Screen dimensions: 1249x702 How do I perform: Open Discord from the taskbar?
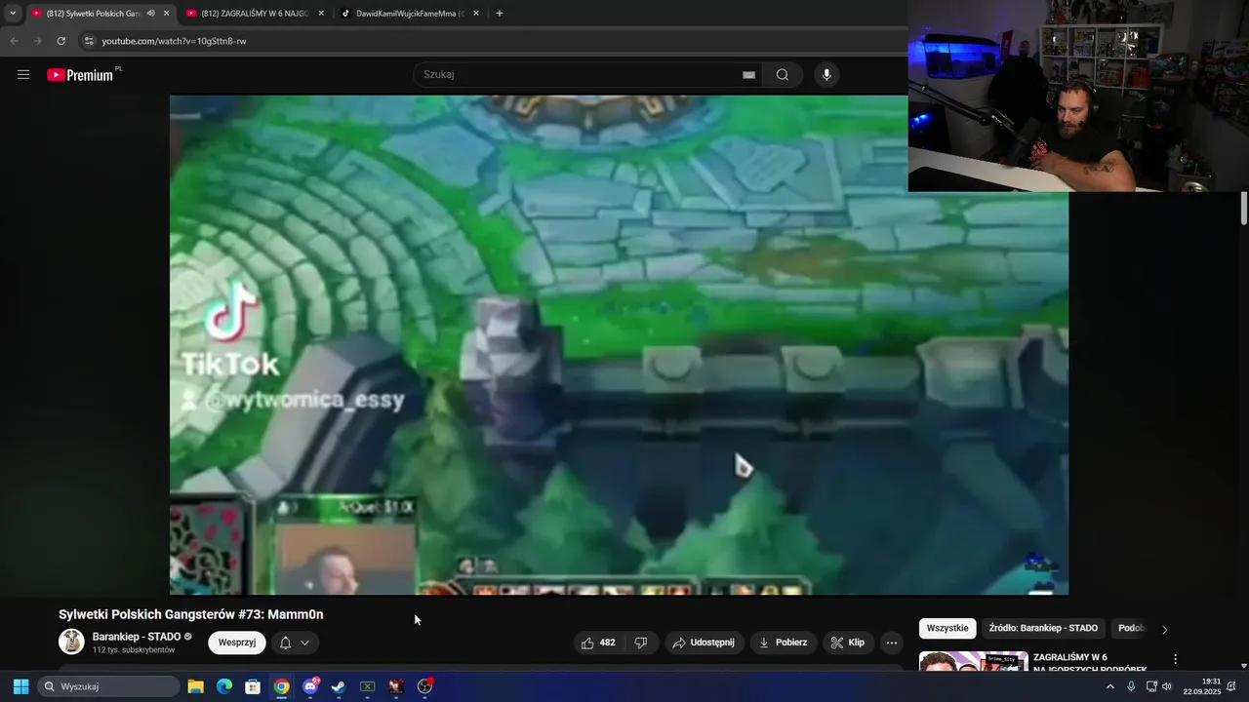click(x=310, y=686)
